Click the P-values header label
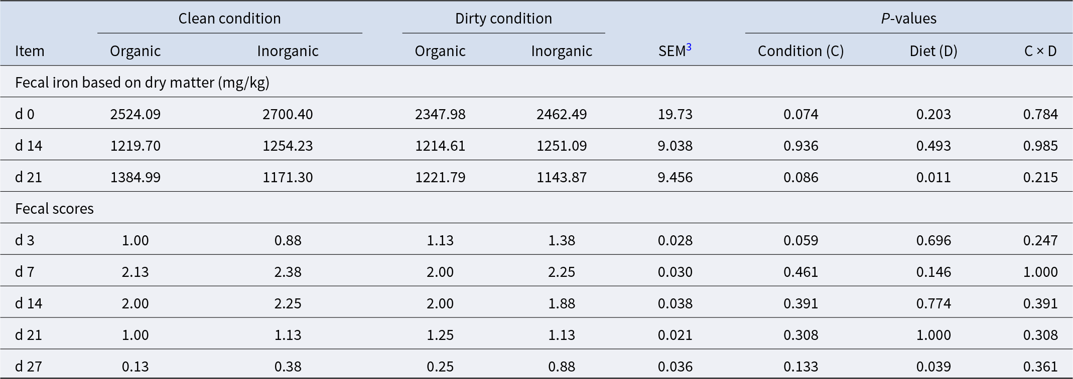The height and width of the screenshot is (379, 1073). (908, 19)
